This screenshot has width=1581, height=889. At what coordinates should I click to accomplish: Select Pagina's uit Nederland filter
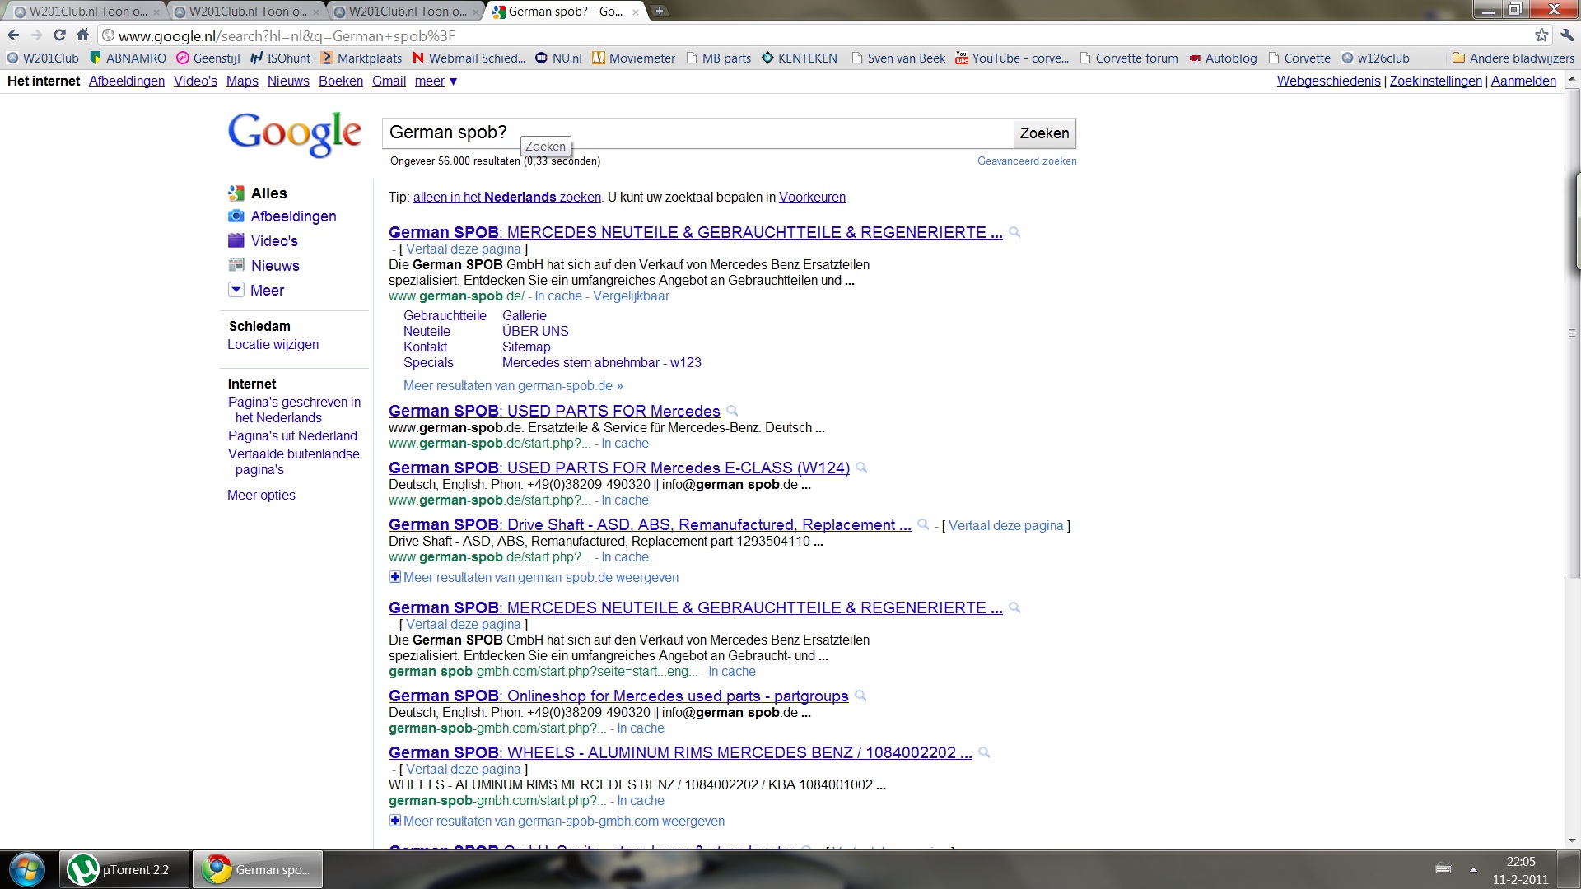click(292, 435)
